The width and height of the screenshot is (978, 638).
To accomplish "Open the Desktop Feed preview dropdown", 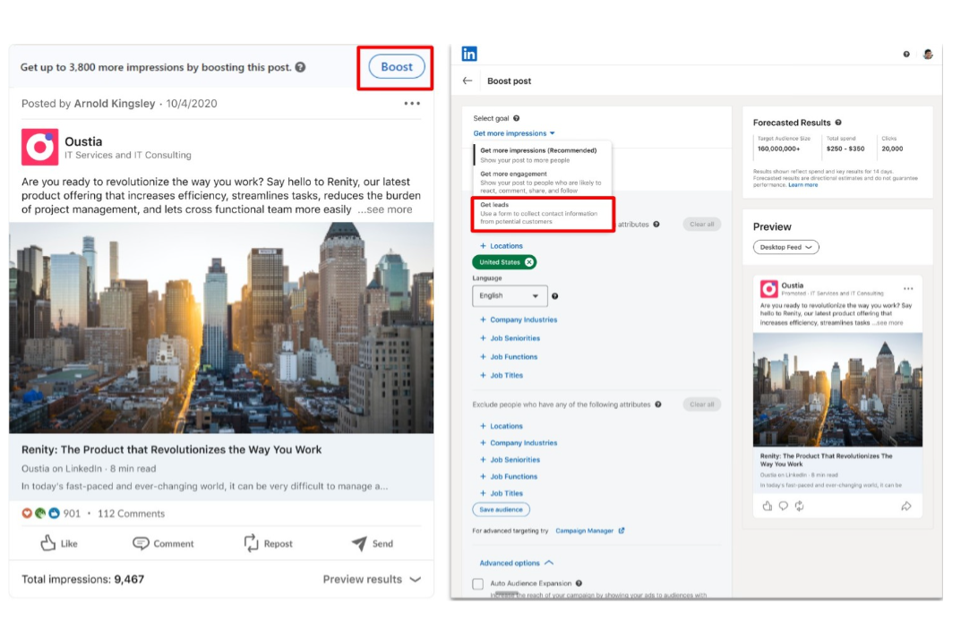I will (786, 247).
